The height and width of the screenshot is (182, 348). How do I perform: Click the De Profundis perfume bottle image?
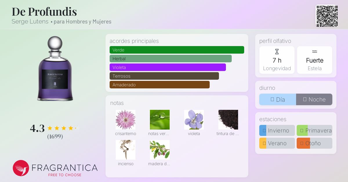(55, 69)
